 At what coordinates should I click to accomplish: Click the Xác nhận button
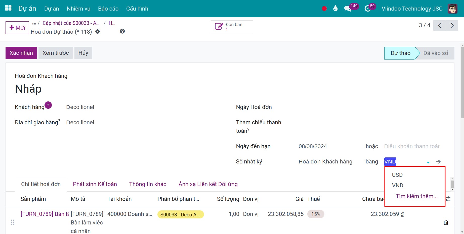click(21, 53)
